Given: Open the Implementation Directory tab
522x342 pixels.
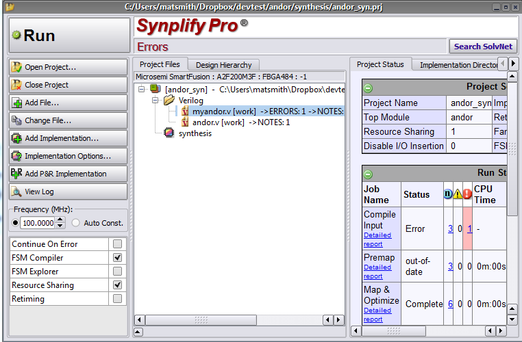Looking at the screenshot, I should (x=457, y=65).
